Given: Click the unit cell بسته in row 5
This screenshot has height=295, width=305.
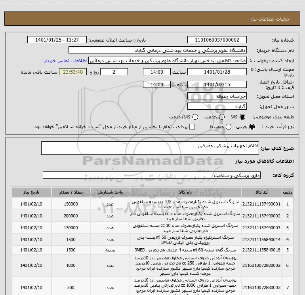Looking at the screenshot, I should tap(110, 250).
